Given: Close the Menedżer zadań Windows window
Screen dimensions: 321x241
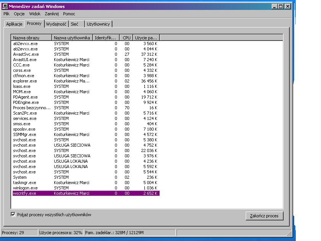Looking at the screenshot, I should click(x=288, y=6).
